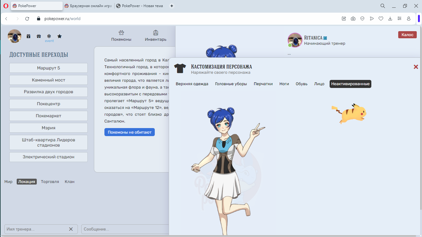Open the browser profile account icon
Viewport: 422px width, 237px height.
point(409,19)
